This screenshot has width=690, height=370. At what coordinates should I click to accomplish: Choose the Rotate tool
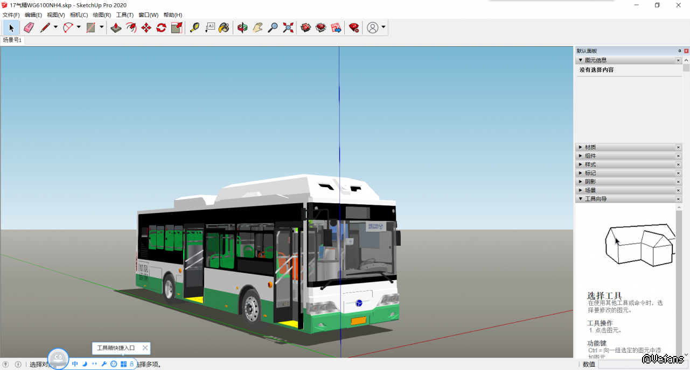[161, 27]
